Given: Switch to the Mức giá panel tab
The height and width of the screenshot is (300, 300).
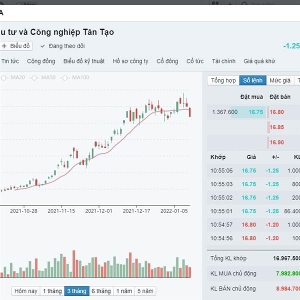Looking at the screenshot, I should pyautogui.click(x=280, y=80).
